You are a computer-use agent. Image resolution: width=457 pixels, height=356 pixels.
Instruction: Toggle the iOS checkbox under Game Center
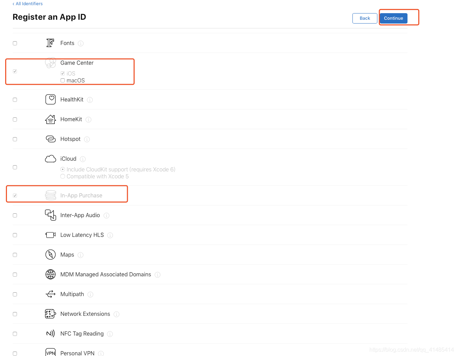click(63, 73)
